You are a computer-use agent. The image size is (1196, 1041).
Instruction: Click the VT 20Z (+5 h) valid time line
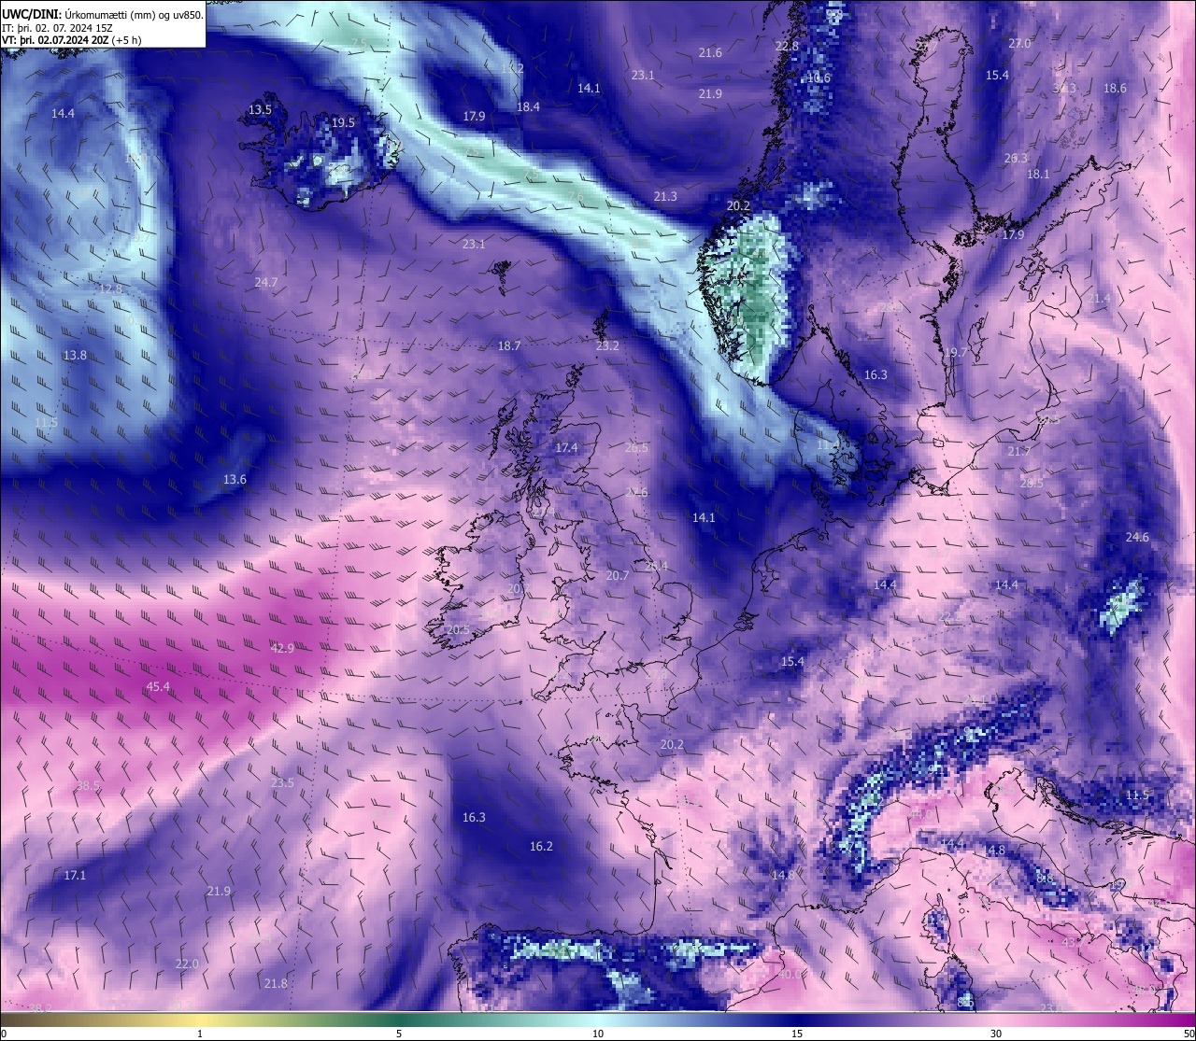tap(71, 41)
